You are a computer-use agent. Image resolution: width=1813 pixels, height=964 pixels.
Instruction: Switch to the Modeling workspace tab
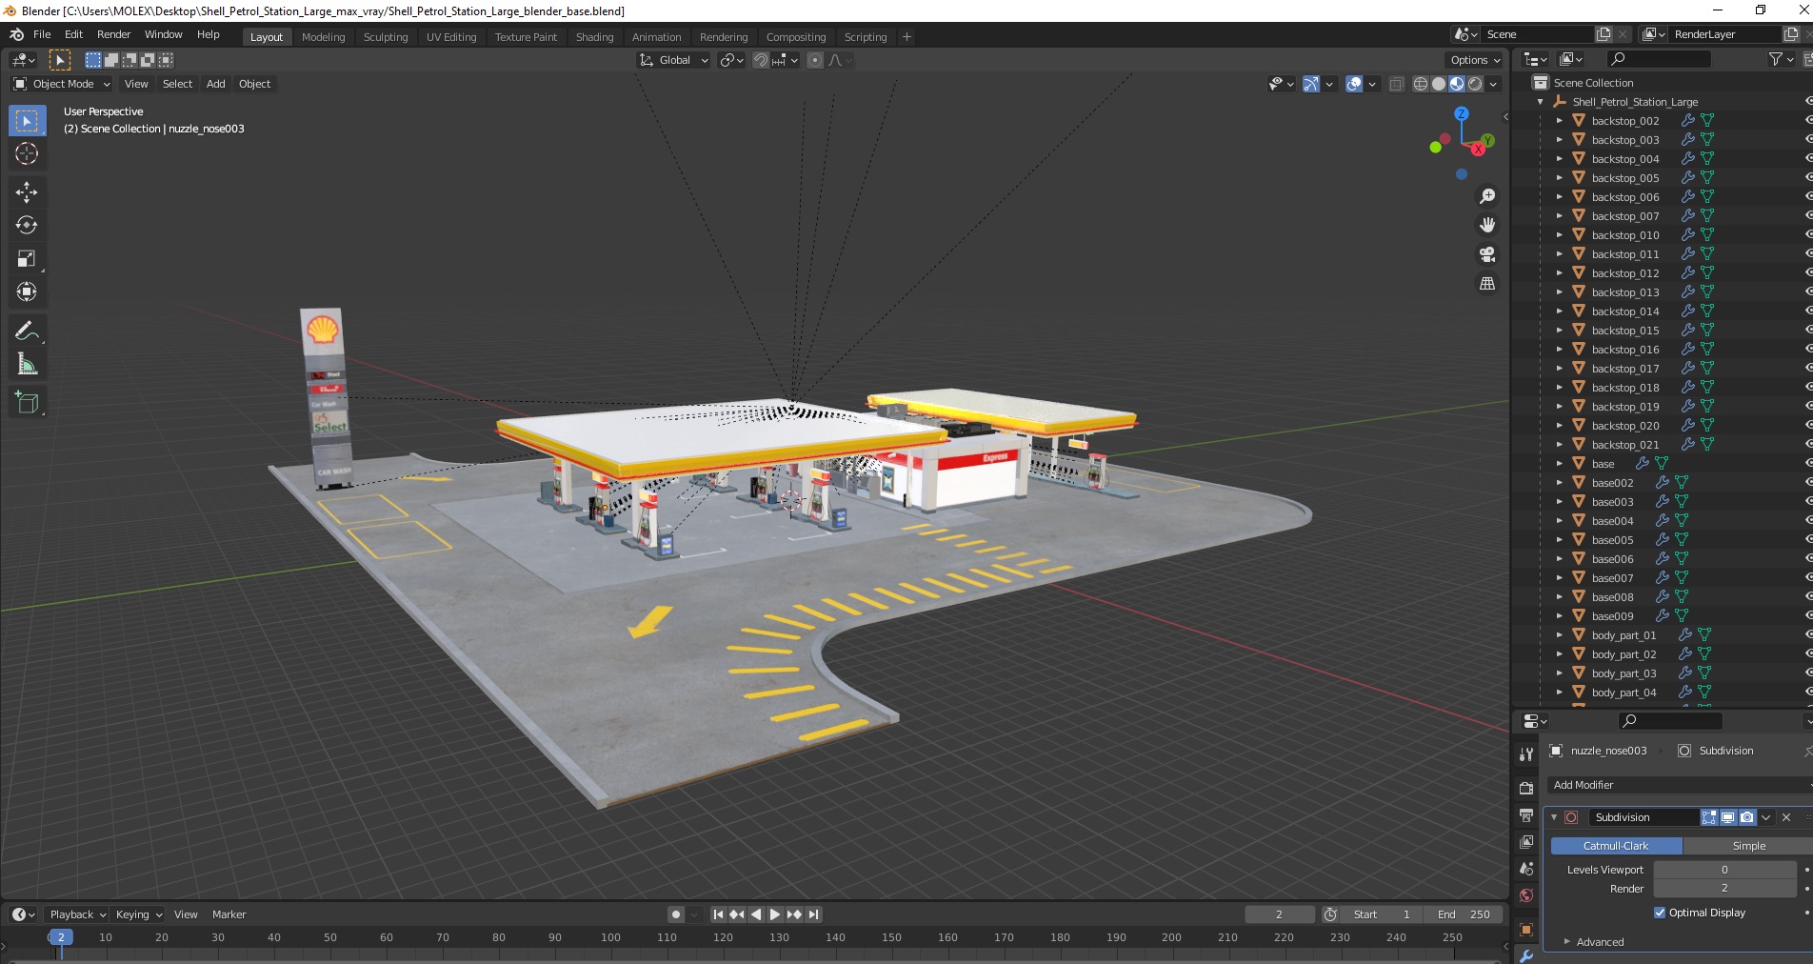pos(323,37)
